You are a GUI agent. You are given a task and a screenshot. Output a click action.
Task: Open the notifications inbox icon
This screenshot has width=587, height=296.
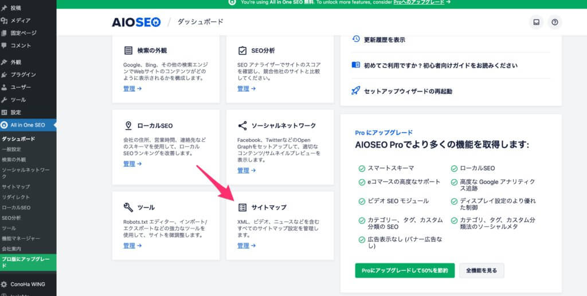536,22
